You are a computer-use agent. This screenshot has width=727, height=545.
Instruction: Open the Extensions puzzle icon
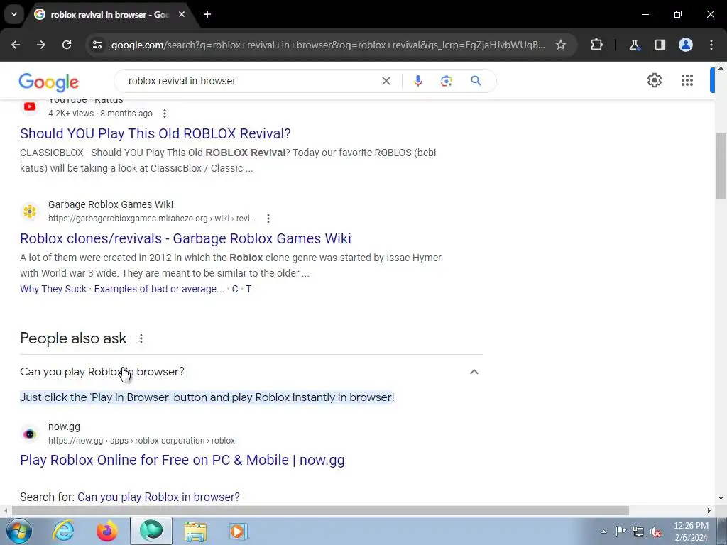(x=596, y=45)
